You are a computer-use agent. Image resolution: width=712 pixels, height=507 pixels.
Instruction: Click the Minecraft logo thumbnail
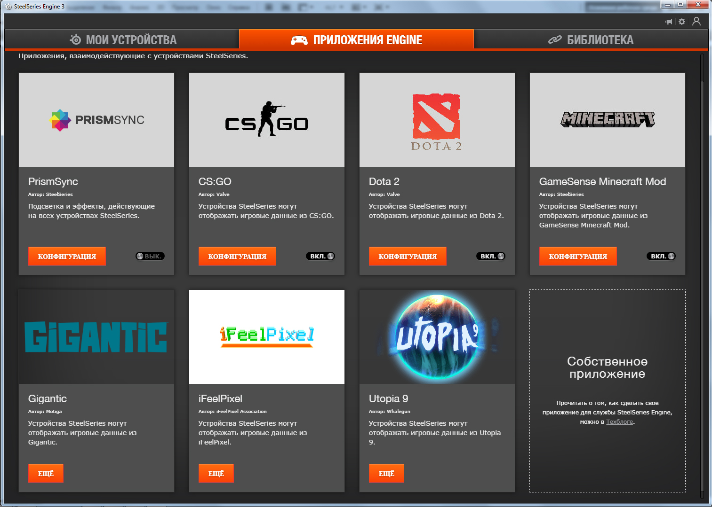pyautogui.click(x=608, y=120)
